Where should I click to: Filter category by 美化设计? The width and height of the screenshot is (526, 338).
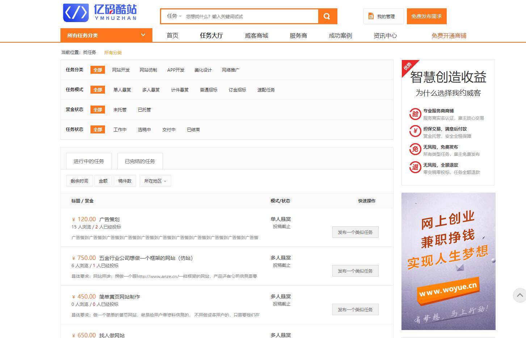(x=203, y=70)
